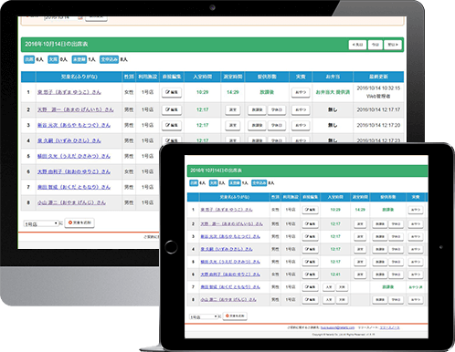Click the row 1 編集 edit button on monitor
455x352 pixels.
[x=172, y=92]
